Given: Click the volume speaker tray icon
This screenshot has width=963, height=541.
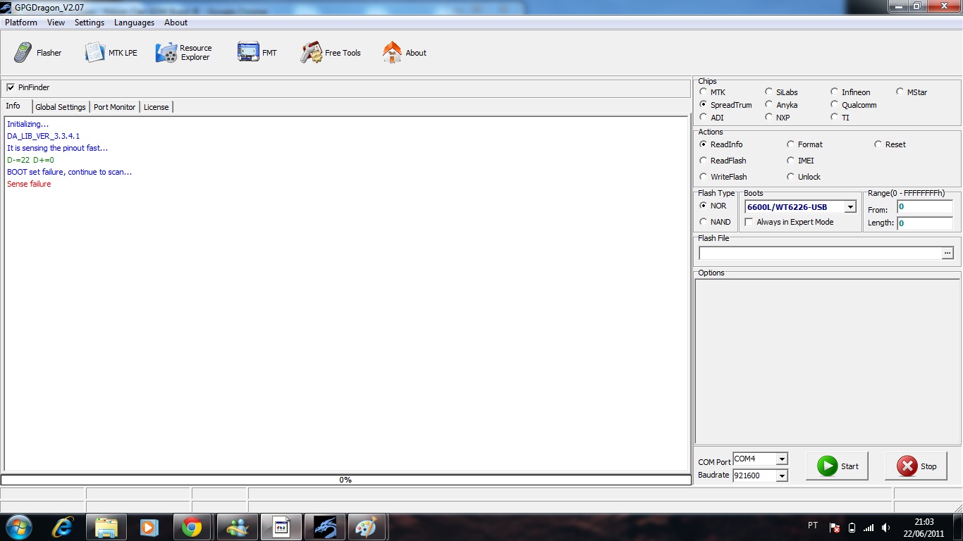Looking at the screenshot, I should 885,528.
